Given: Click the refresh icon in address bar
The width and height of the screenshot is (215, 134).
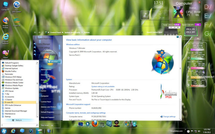Looking at the screenshot, I should [x=142, y=32].
